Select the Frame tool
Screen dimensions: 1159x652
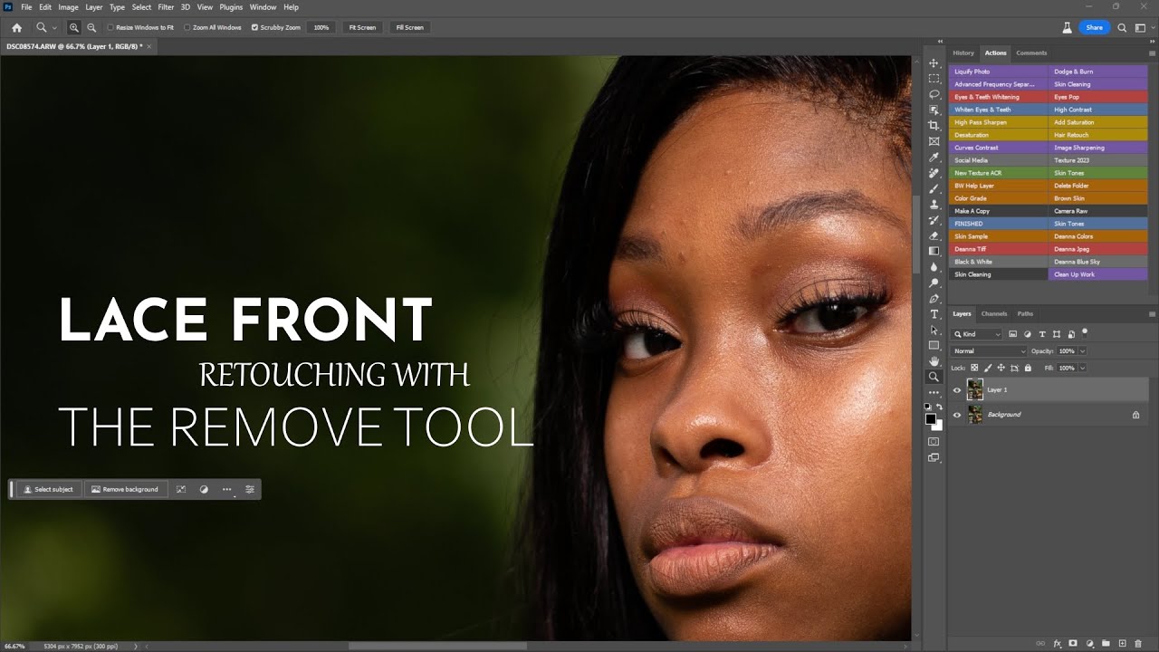(x=934, y=141)
